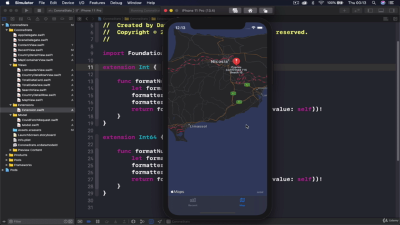Click the editor related items grid icon
The height and width of the screenshot is (225, 400).
coord(79,19)
